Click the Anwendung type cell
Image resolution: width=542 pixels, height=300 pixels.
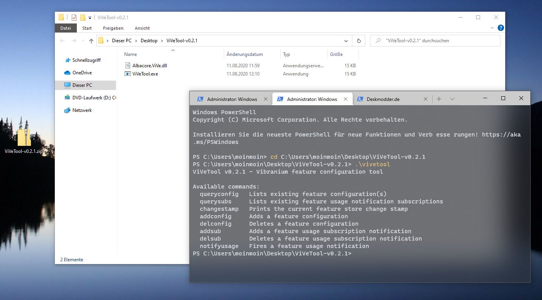coord(295,74)
